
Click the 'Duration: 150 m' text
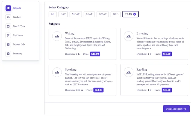click(74, 90)
